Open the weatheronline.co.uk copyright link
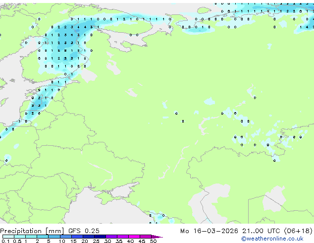The height and width of the screenshot is (243, 314). point(272,239)
